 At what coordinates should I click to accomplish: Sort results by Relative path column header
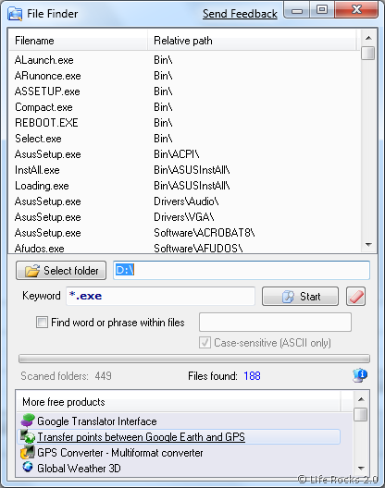coord(252,41)
